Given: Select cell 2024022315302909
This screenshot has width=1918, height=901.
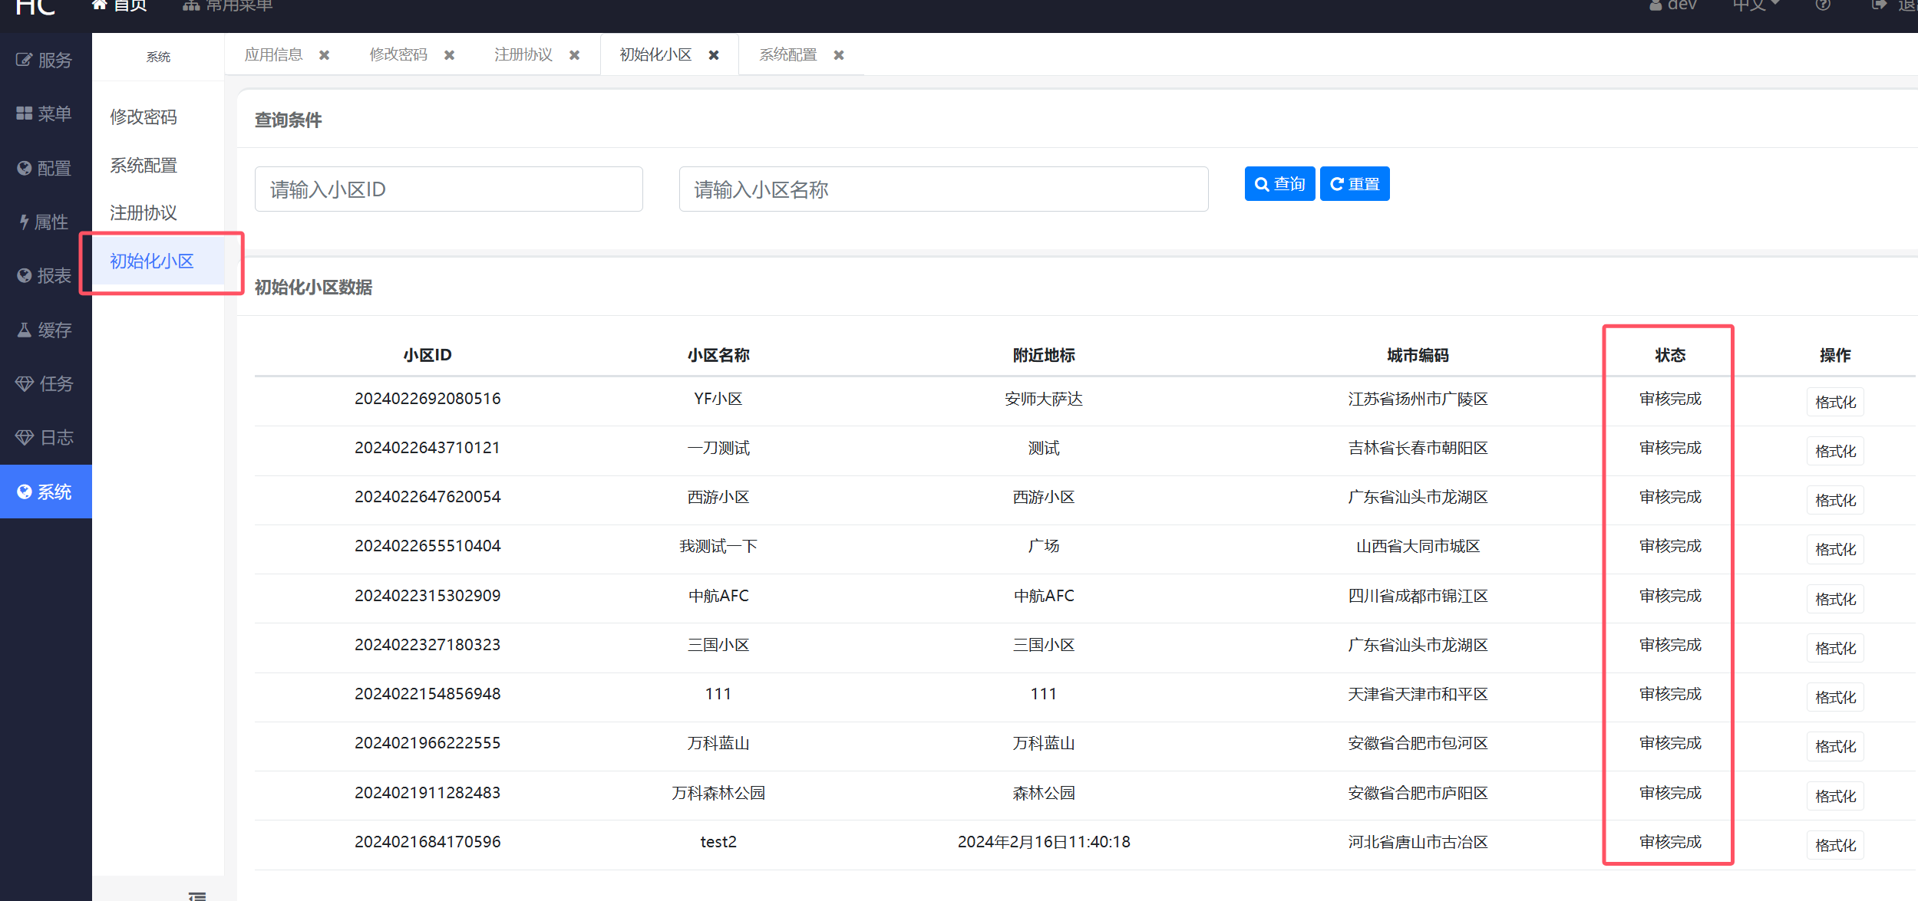Looking at the screenshot, I should (428, 596).
